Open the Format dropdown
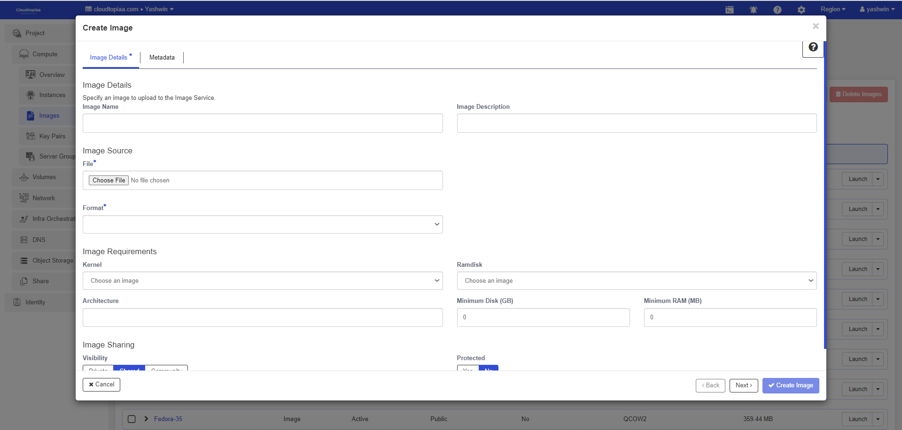The height and width of the screenshot is (430, 902). coord(263,225)
